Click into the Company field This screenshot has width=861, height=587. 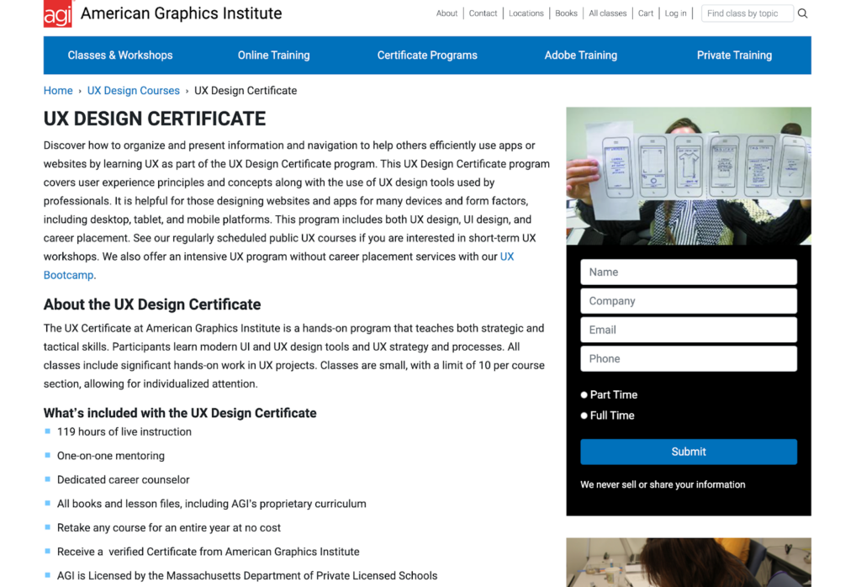689,301
